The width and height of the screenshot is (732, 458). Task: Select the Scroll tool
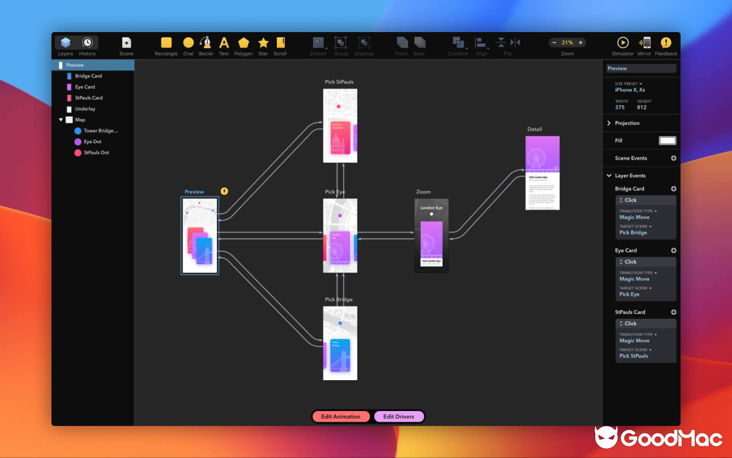pyautogui.click(x=280, y=43)
